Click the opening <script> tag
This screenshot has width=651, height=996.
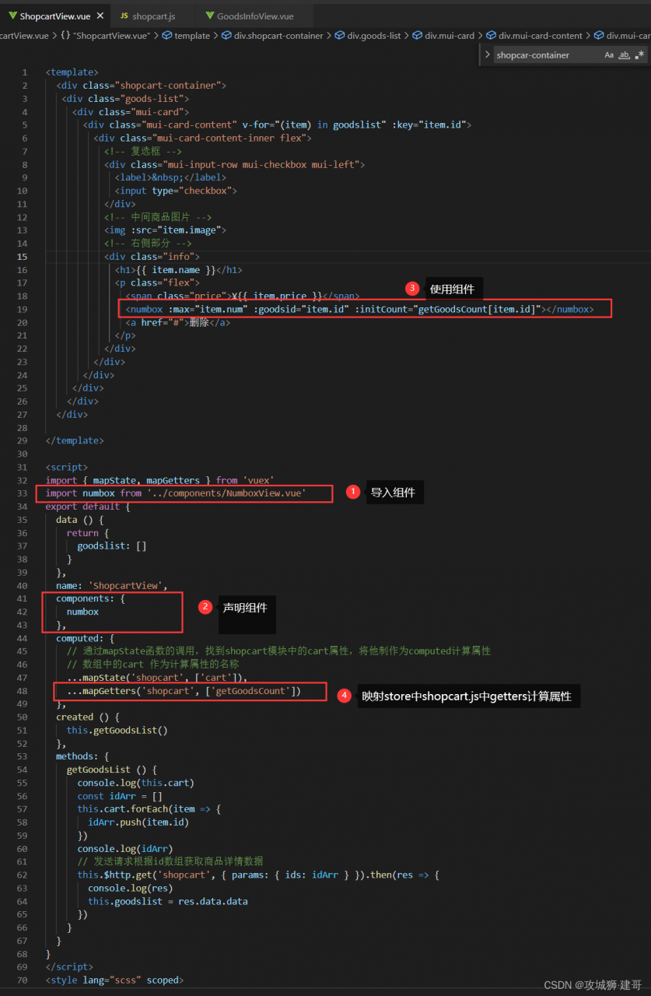(x=66, y=468)
